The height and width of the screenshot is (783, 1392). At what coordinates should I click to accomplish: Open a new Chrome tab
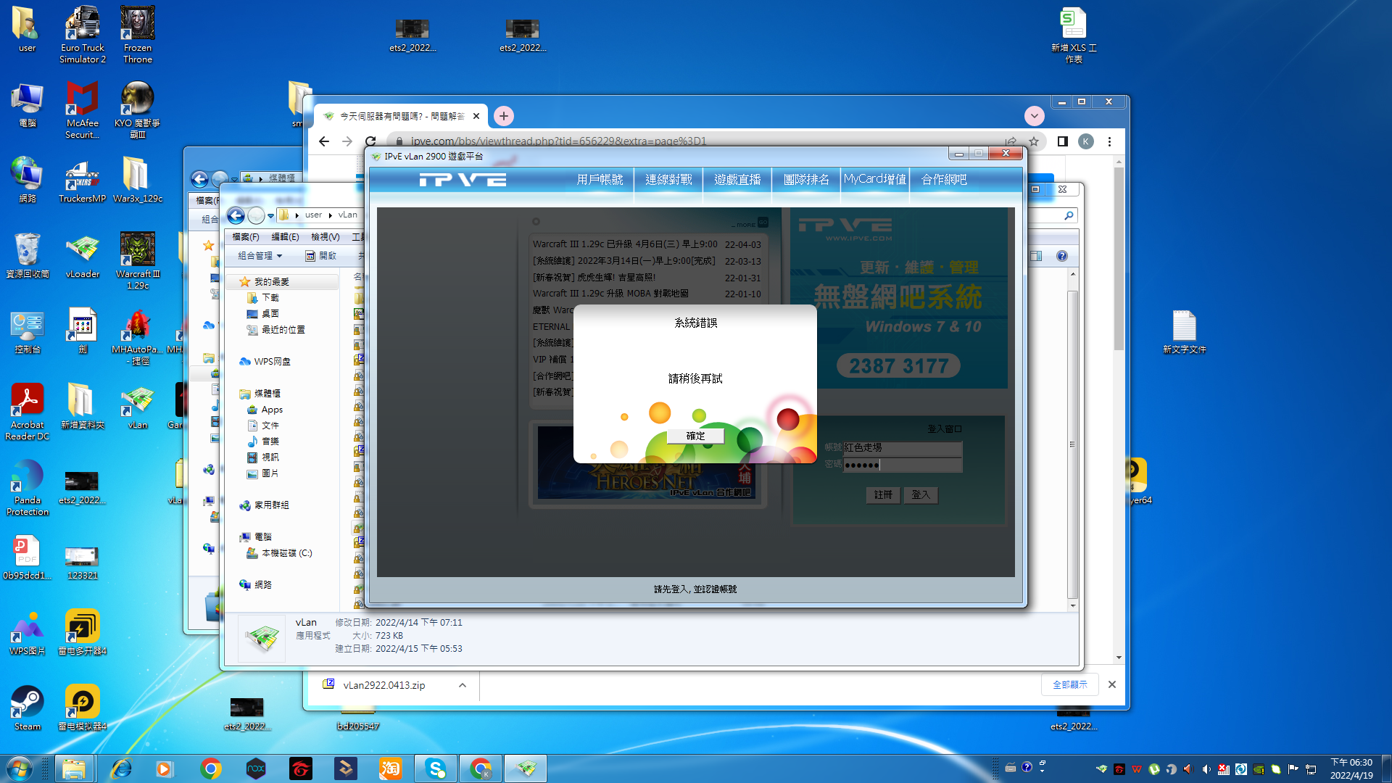point(504,116)
